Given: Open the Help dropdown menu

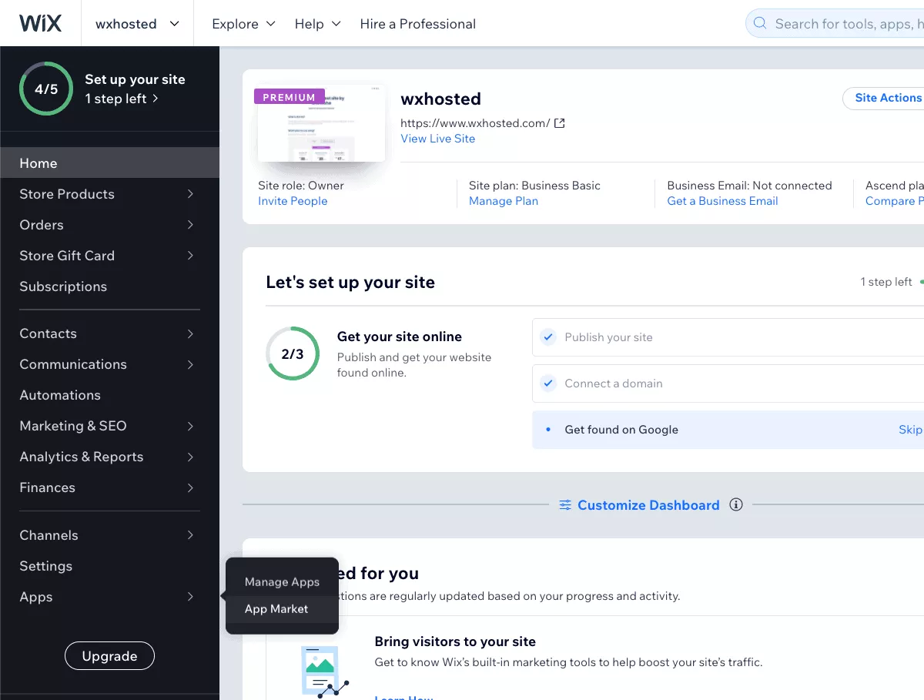Looking at the screenshot, I should coord(317,24).
